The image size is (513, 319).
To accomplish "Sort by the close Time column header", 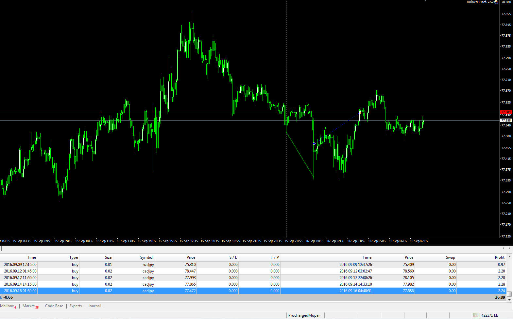I will pyautogui.click(x=327, y=257).
